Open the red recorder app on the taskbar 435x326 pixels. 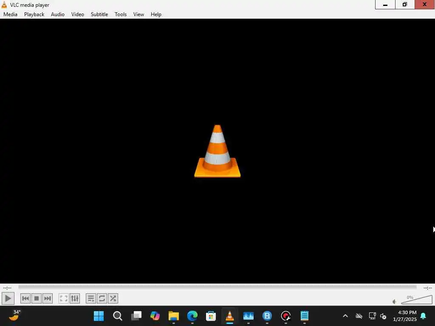click(x=286, y=316)
